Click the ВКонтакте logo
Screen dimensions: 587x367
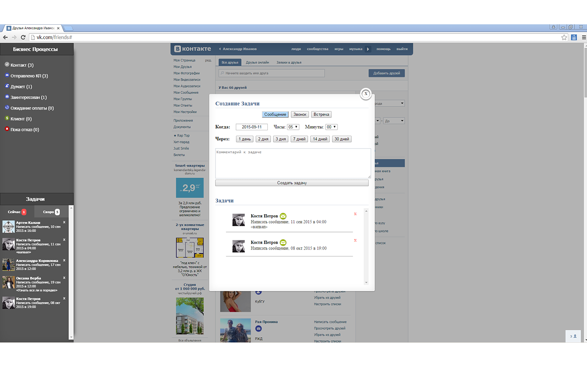(193, 49)
